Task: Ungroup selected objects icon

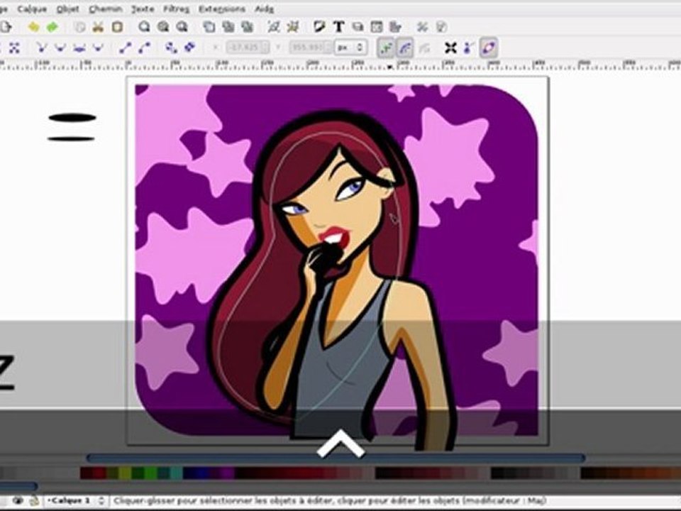Action: (293, 28)
